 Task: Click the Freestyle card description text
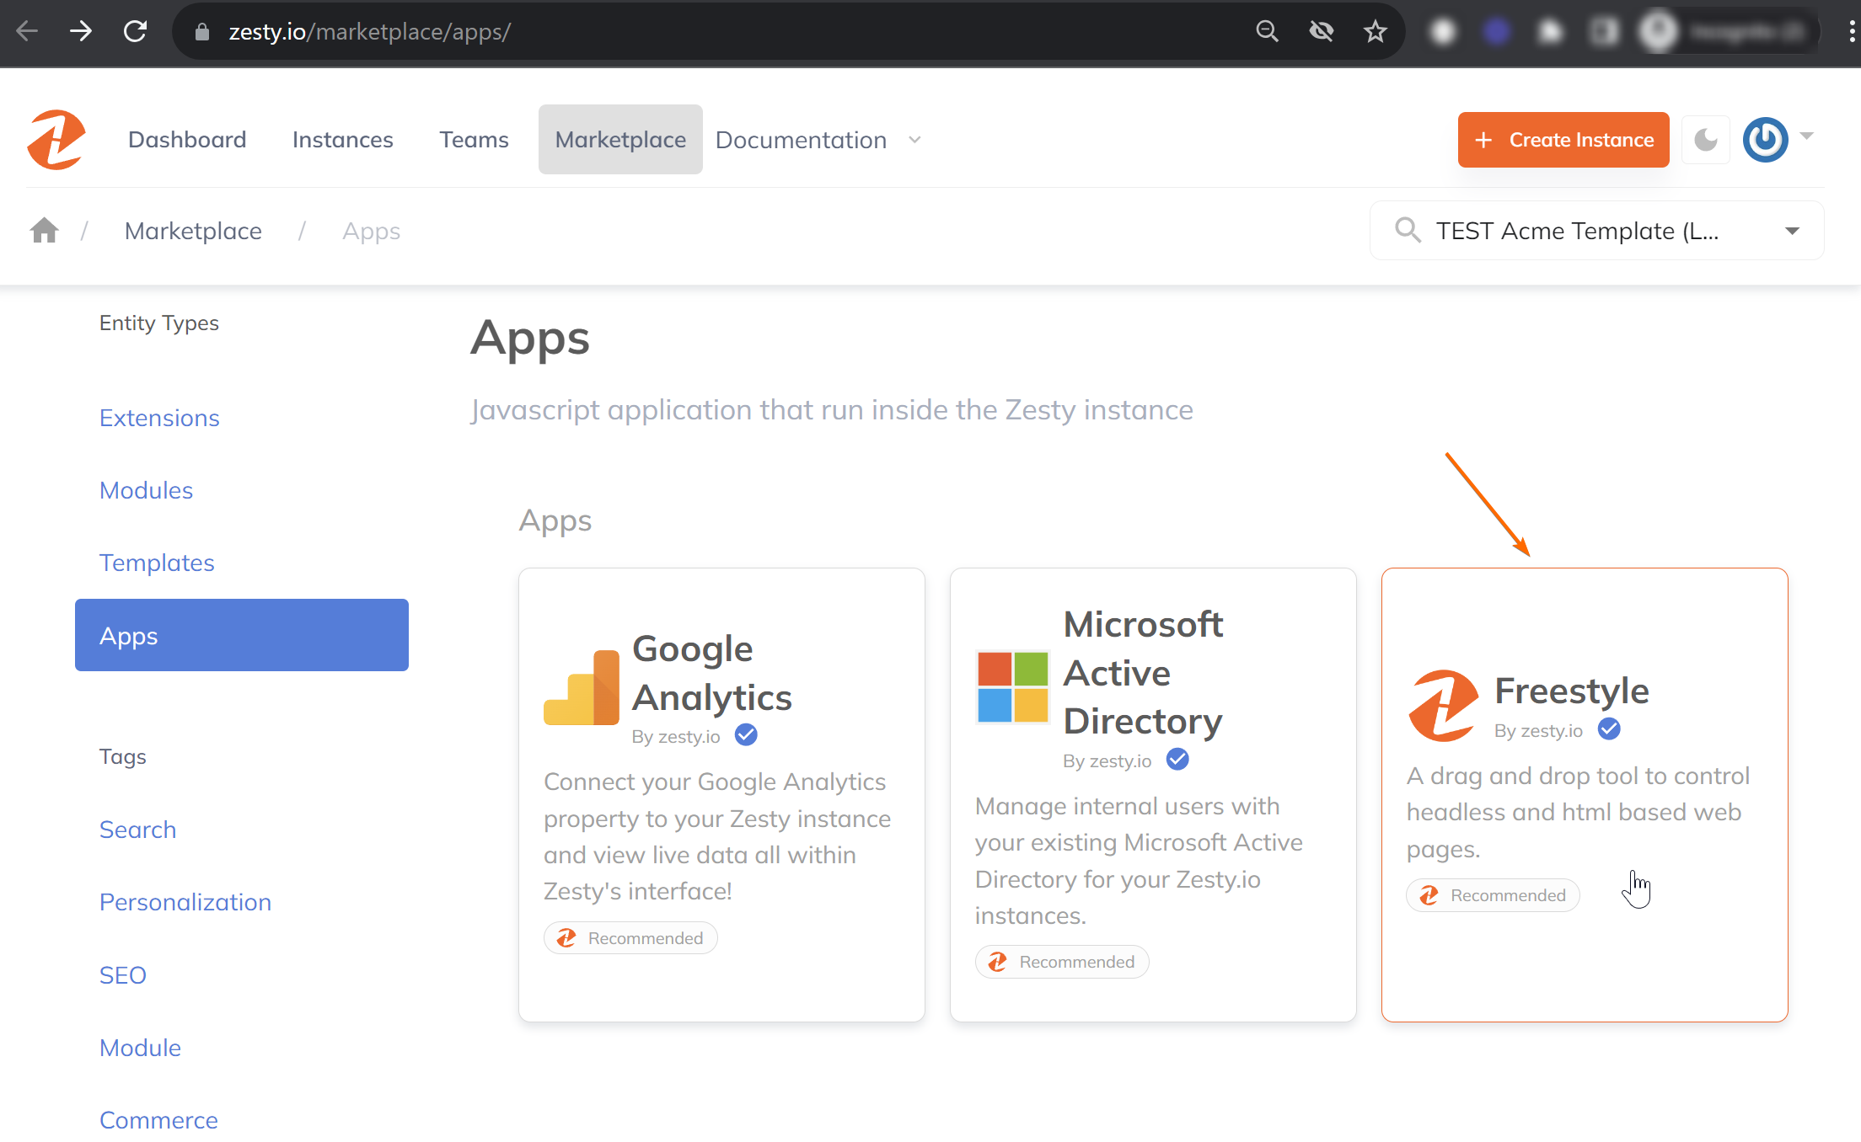1578,812
